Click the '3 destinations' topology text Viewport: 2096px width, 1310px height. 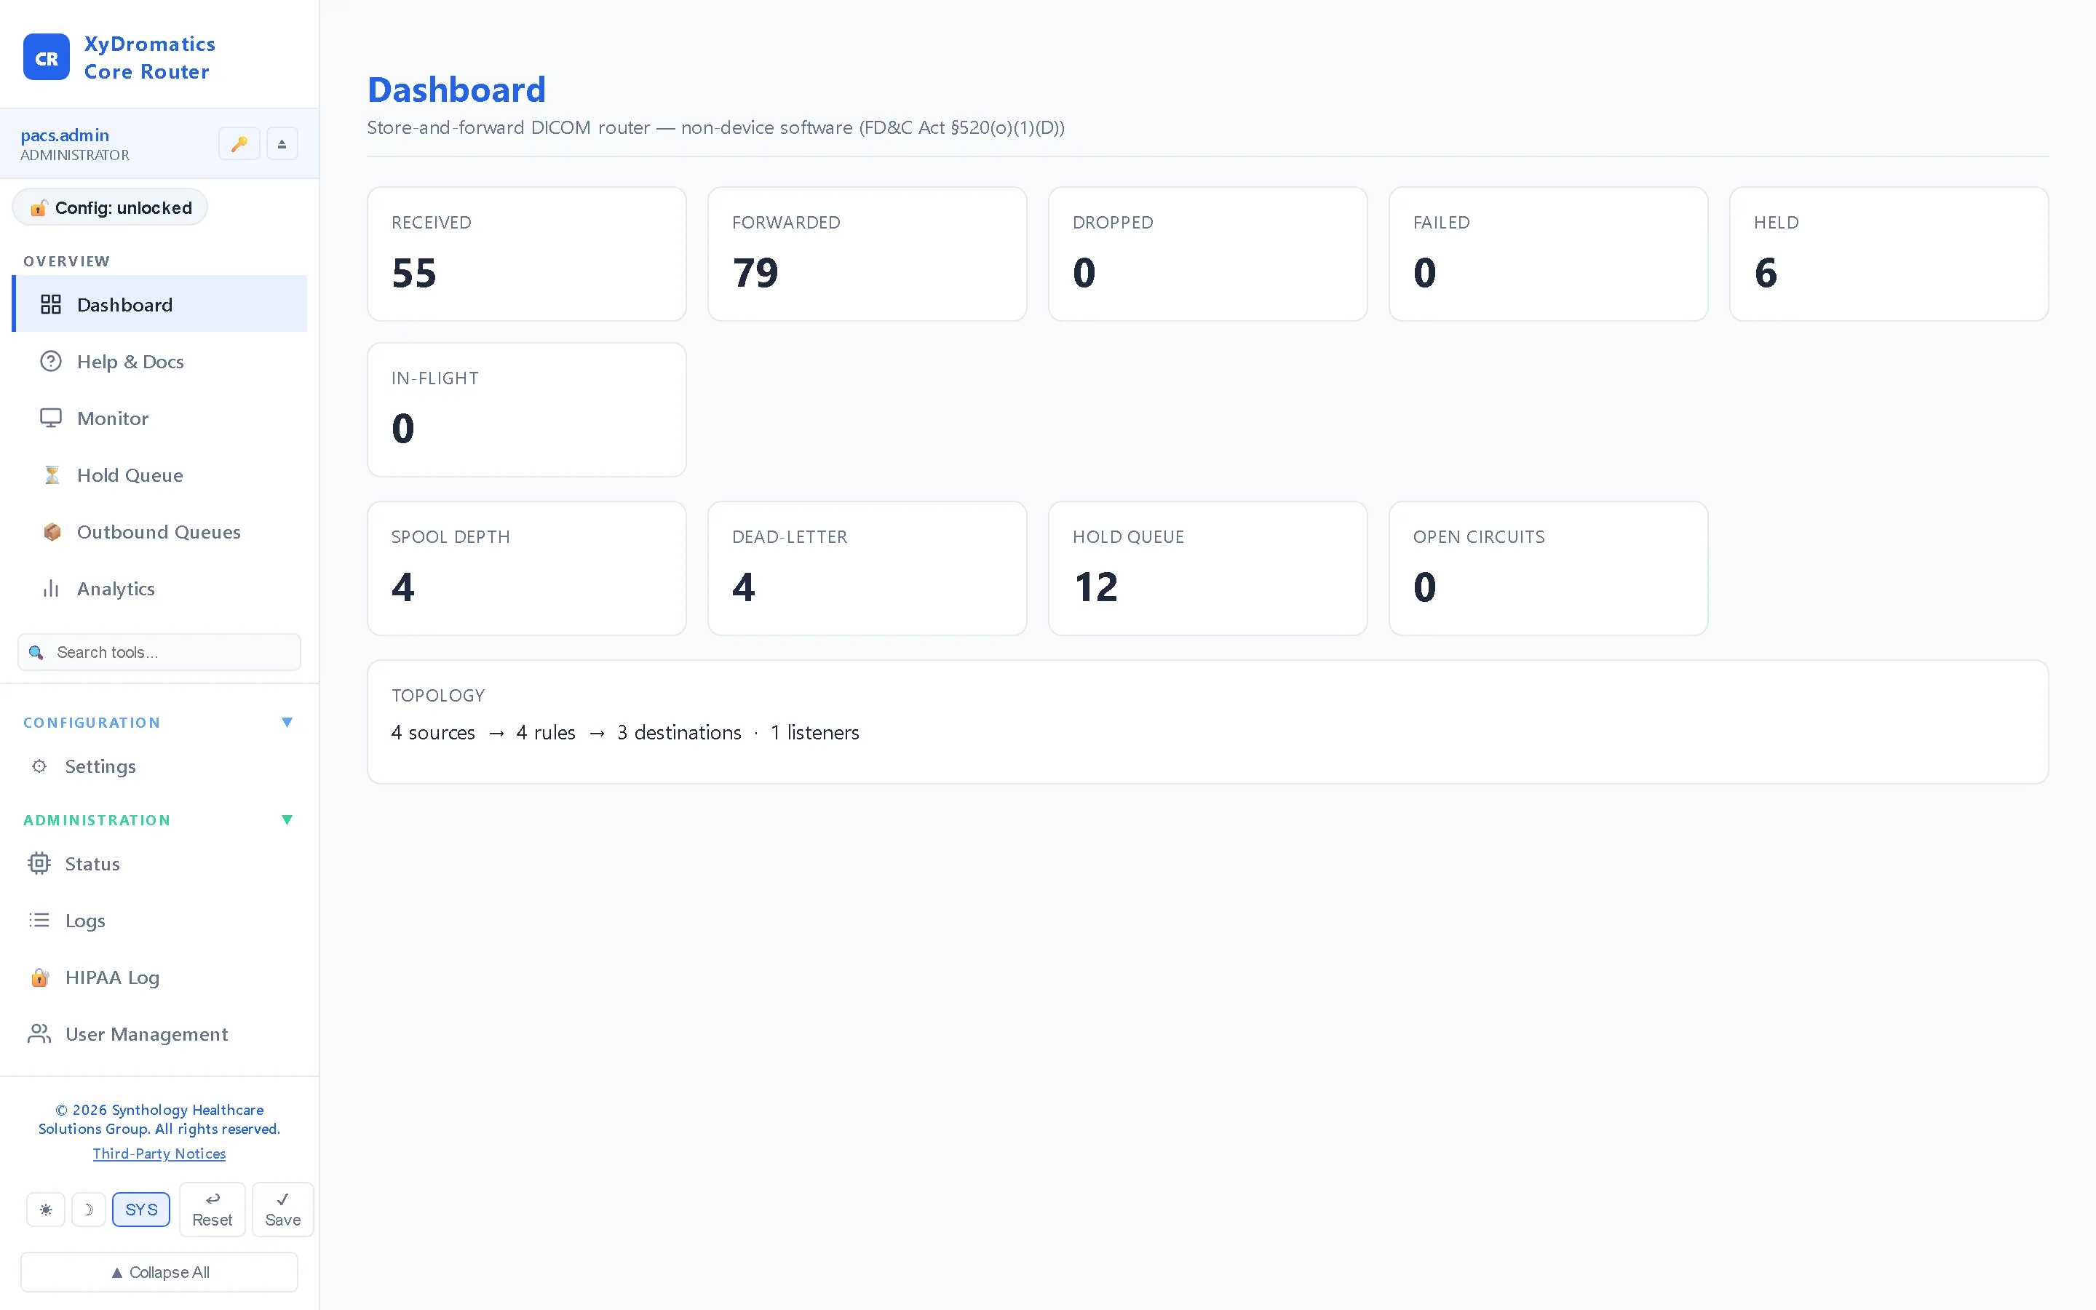(x=679, y=733)
